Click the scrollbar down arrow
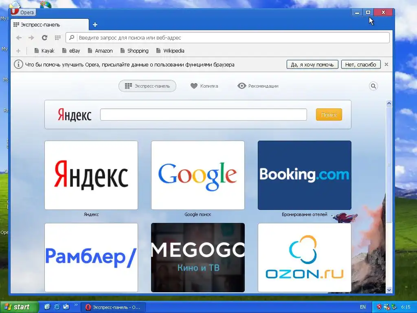Screen dimensions: 417x313 coord(389,290)
